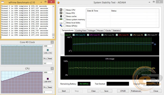Click the Clear button
This screenshot has height=95, width=164.
coord(93,91)
